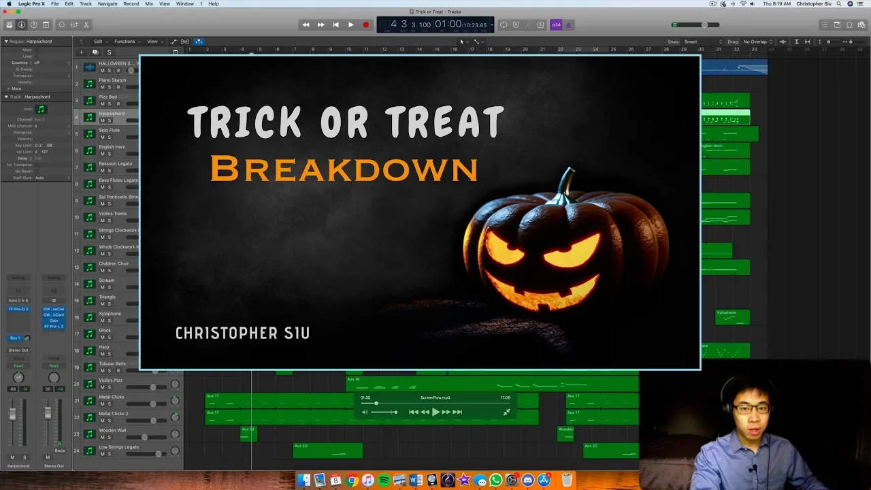Open the Functions dropdown menu

127,42
